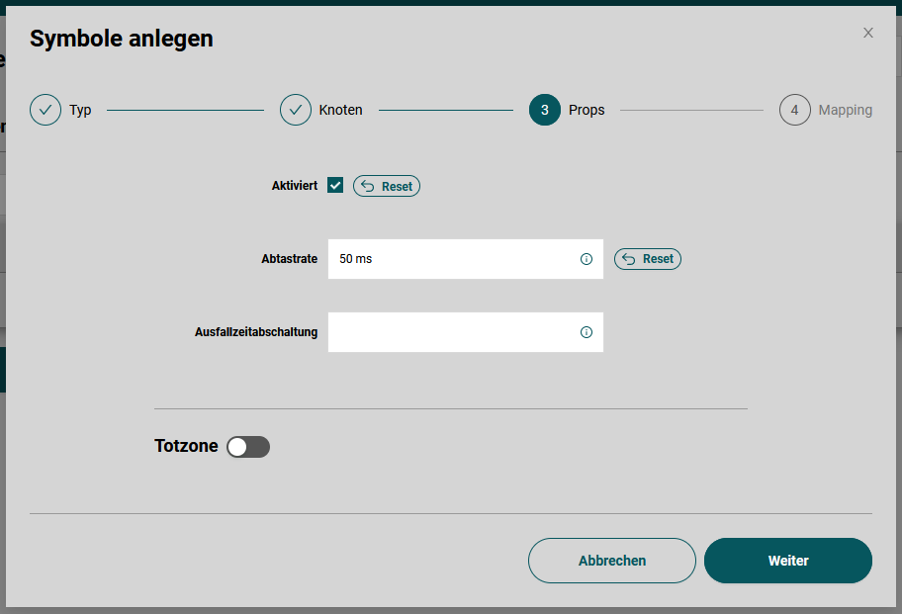Enable the Totzone switch

click(x=247, y=446)
